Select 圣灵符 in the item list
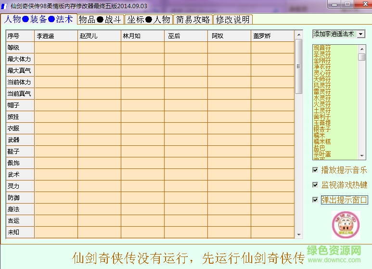This screenshot has width=372, height=269. tap(322, 54)
